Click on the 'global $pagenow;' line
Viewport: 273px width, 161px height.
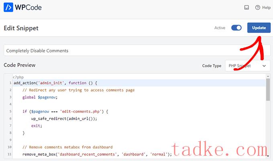[40, 97]
